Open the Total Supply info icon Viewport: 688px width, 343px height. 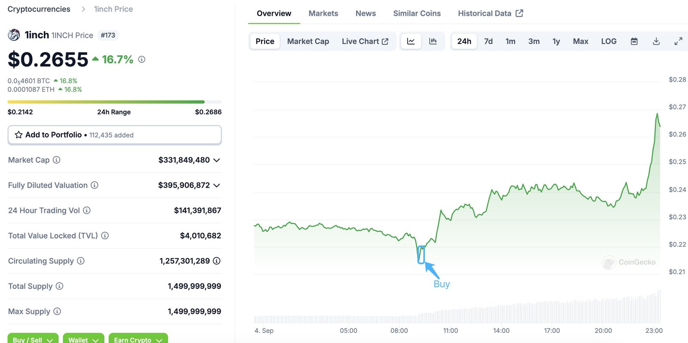(59, 286)
